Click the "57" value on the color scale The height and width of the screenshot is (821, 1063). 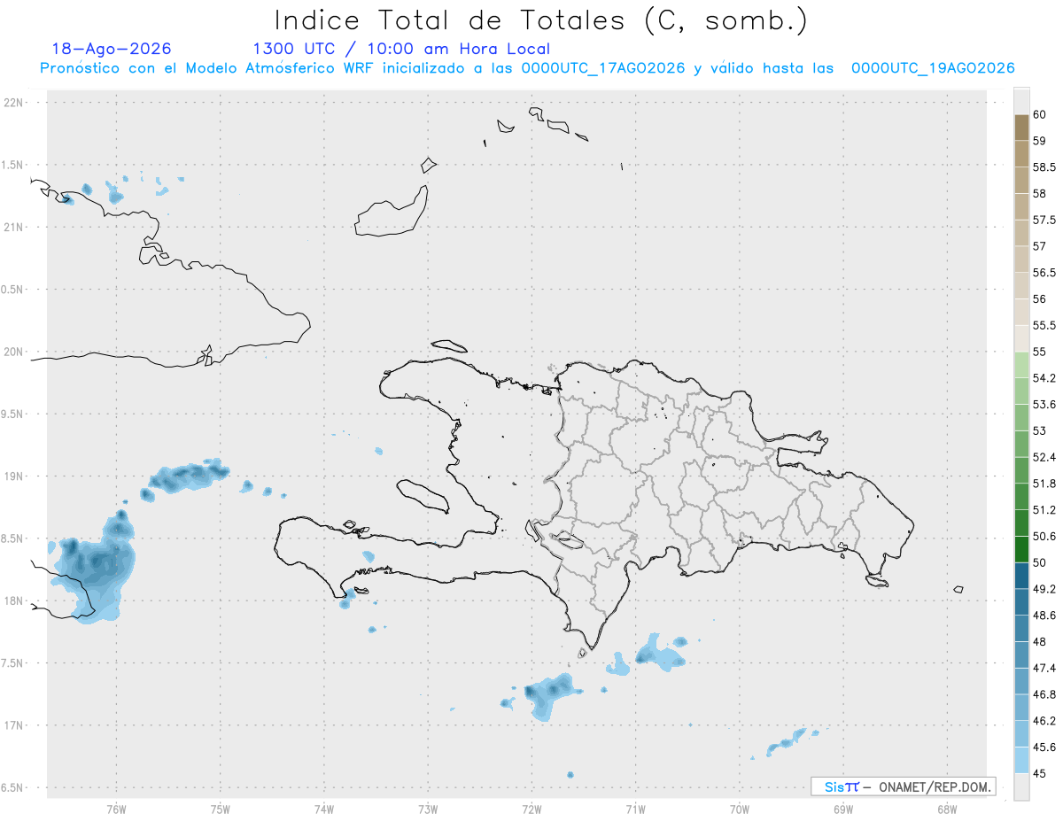[x=1040, y=246]
